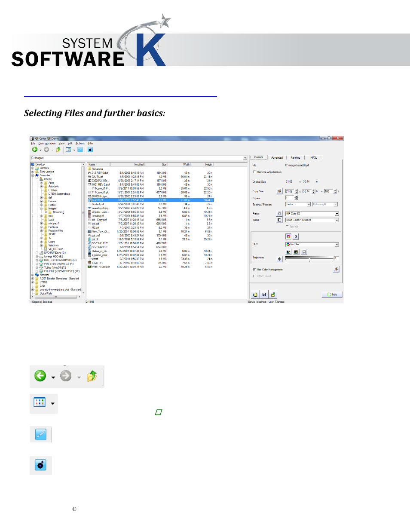Sort the file list by Name column header
The image size is (410, 531).
(x=98, y=164)
